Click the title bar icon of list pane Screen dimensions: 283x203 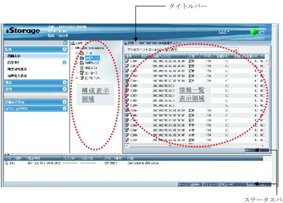(125, 43)
